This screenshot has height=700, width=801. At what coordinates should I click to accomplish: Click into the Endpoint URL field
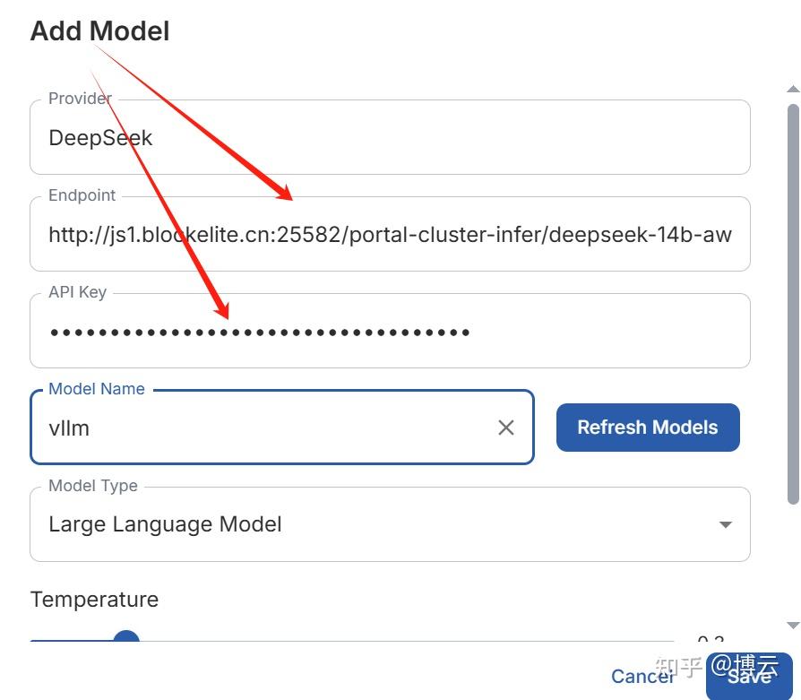click(390, 235)
